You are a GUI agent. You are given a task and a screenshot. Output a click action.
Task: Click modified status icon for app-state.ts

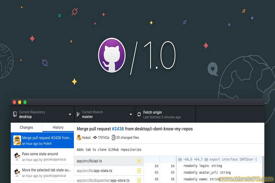coord(139,170)
